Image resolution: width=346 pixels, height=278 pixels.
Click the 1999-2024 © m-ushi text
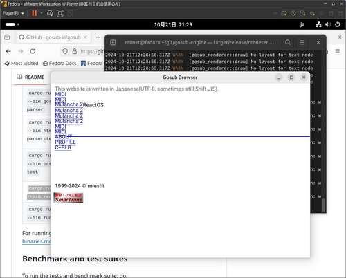(80, 186)
